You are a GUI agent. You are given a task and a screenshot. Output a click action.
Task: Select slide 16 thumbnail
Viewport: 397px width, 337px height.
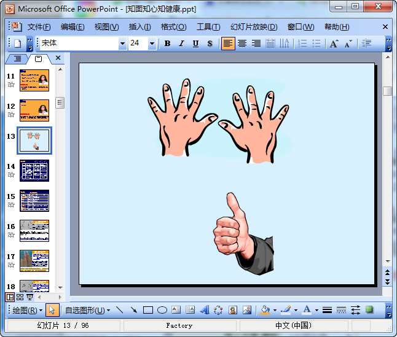[34, 231]
